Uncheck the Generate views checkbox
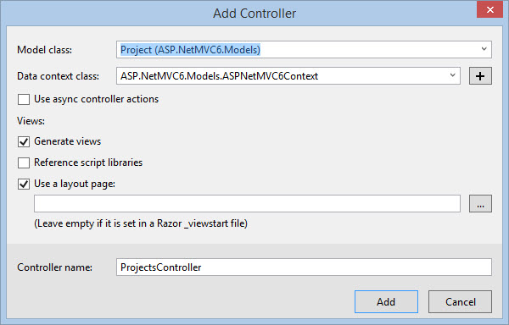509x325 pixels. 24,142
